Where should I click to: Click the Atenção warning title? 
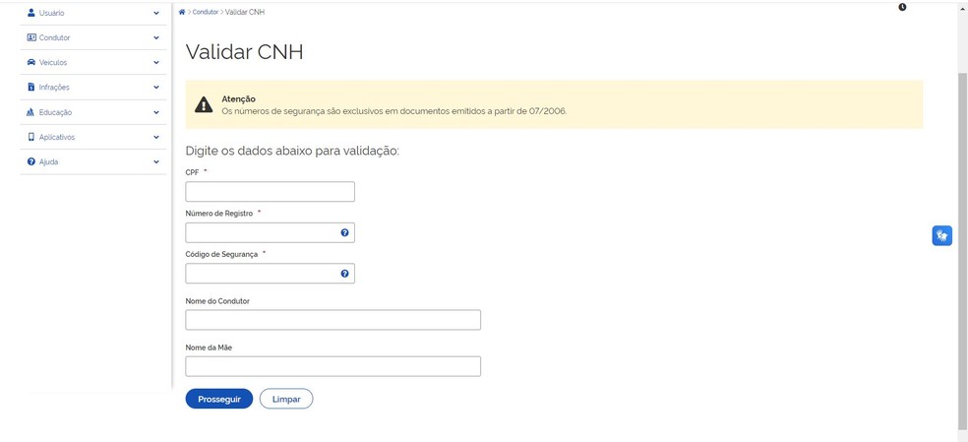(239, 98)
